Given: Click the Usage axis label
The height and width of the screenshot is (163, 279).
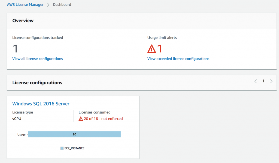Looking at the screenshot, I should click(21, 134).
